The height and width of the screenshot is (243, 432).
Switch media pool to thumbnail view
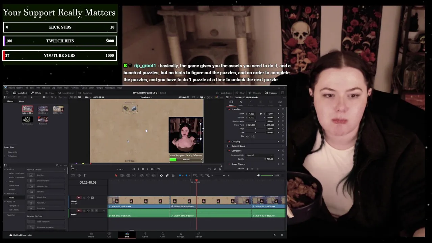[x=44, y=97]
